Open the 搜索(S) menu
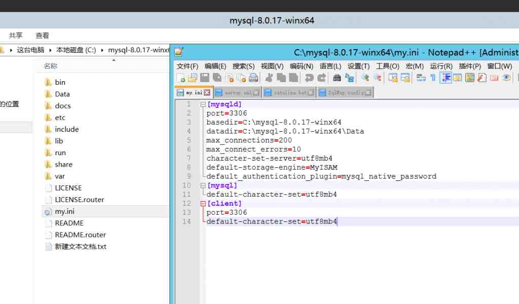The width and height of the screenshot is (519, 304). coord(244,66)
